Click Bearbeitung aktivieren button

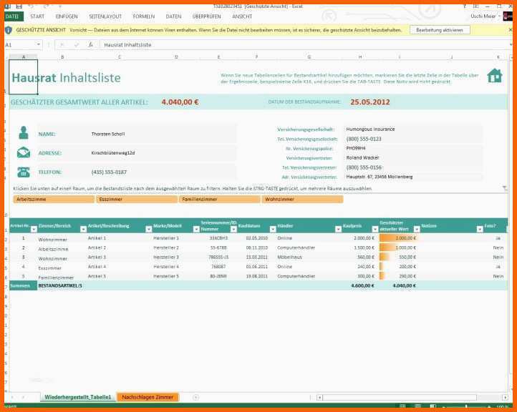tap(440, 30)
